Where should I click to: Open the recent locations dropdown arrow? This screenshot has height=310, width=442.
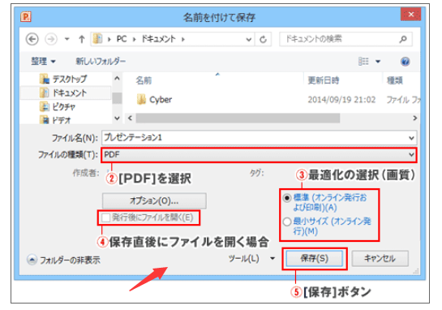tap(67, 39)
